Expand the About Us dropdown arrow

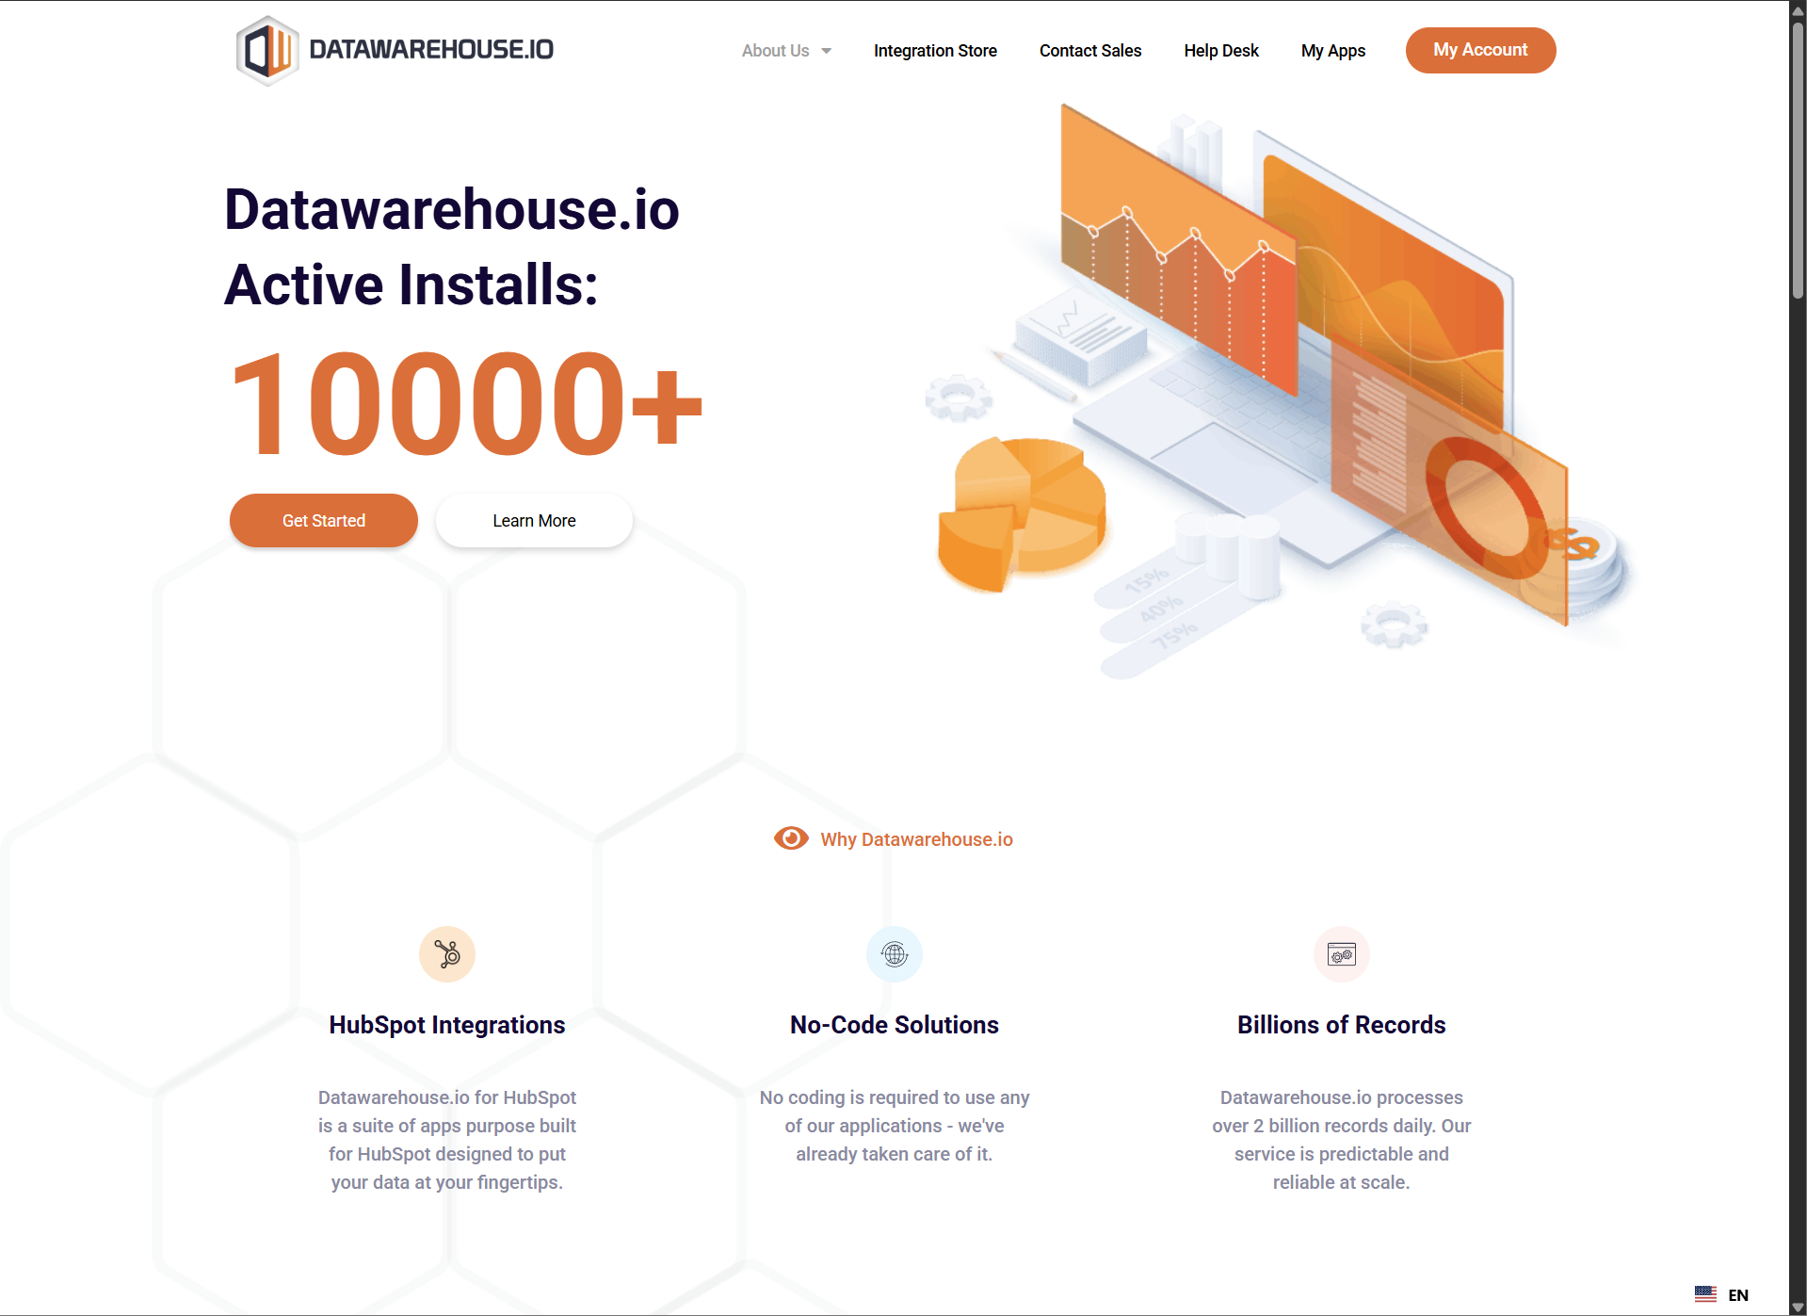point(827,51)
